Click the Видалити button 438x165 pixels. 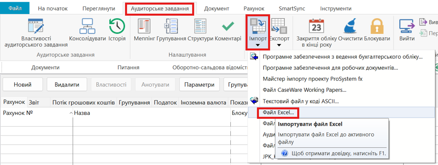tap(67, 85)
